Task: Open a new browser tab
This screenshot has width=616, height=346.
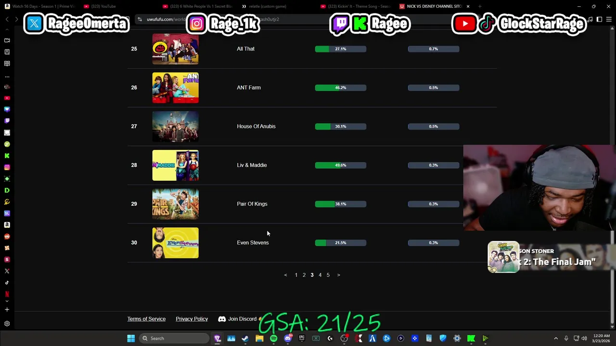Action: 480,6
